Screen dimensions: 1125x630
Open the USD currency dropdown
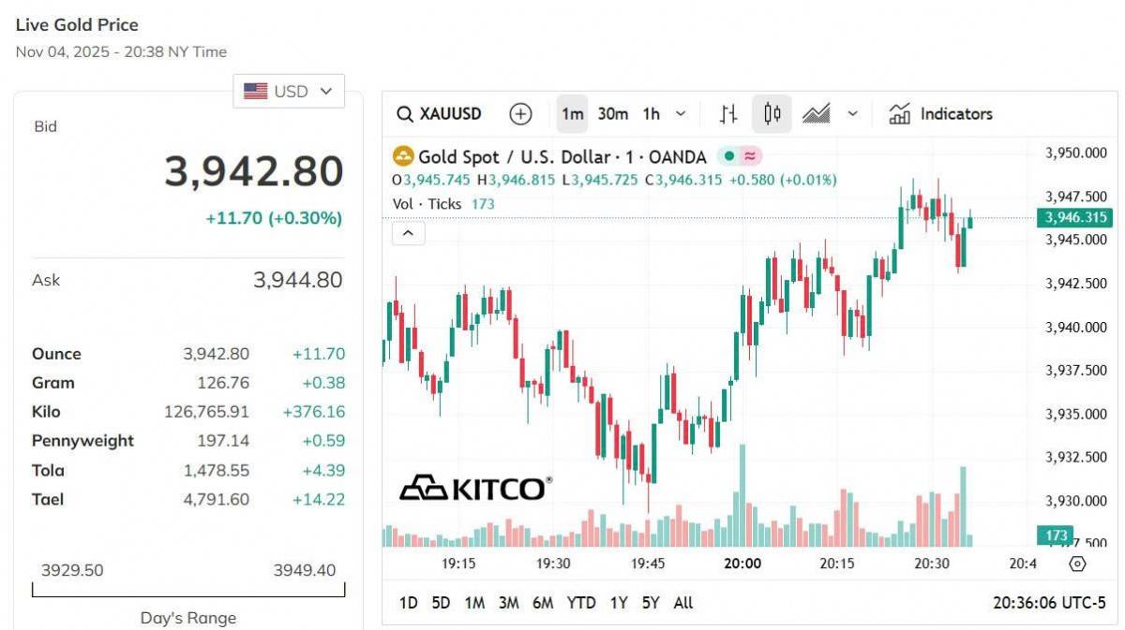point(288,91)
